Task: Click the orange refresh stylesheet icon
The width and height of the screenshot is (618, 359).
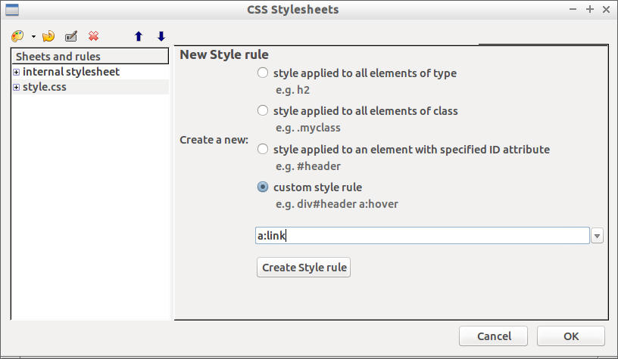Action: pos(48,36)
